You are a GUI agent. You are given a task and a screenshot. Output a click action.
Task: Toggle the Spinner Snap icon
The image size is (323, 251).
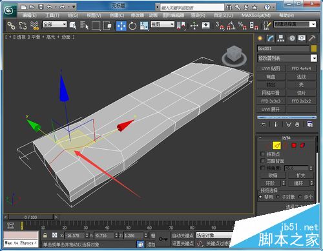point(254,26)
